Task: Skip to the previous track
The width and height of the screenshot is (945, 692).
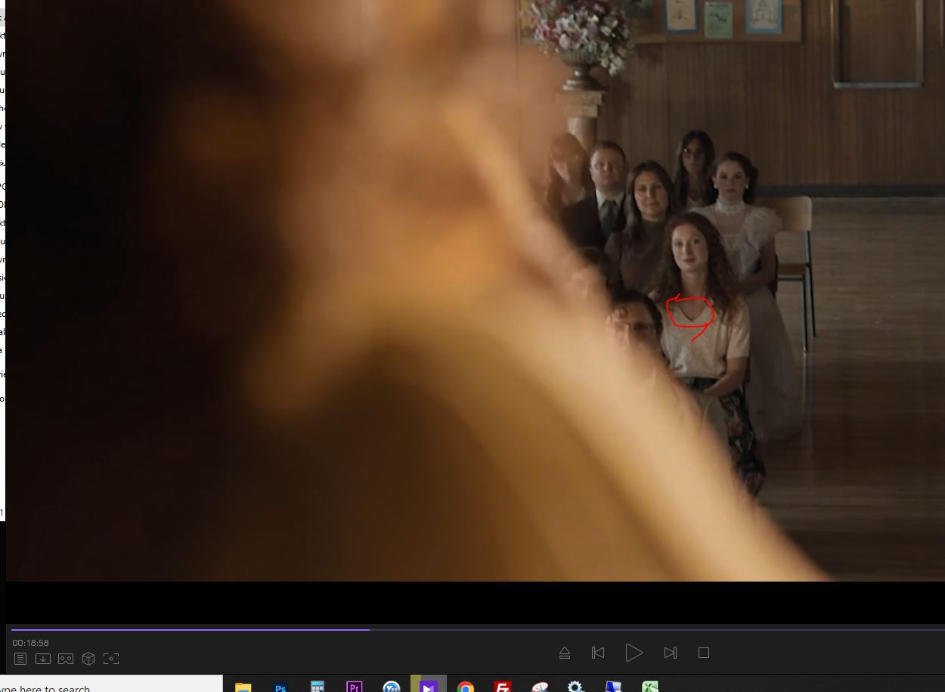Action: point(598,653)
